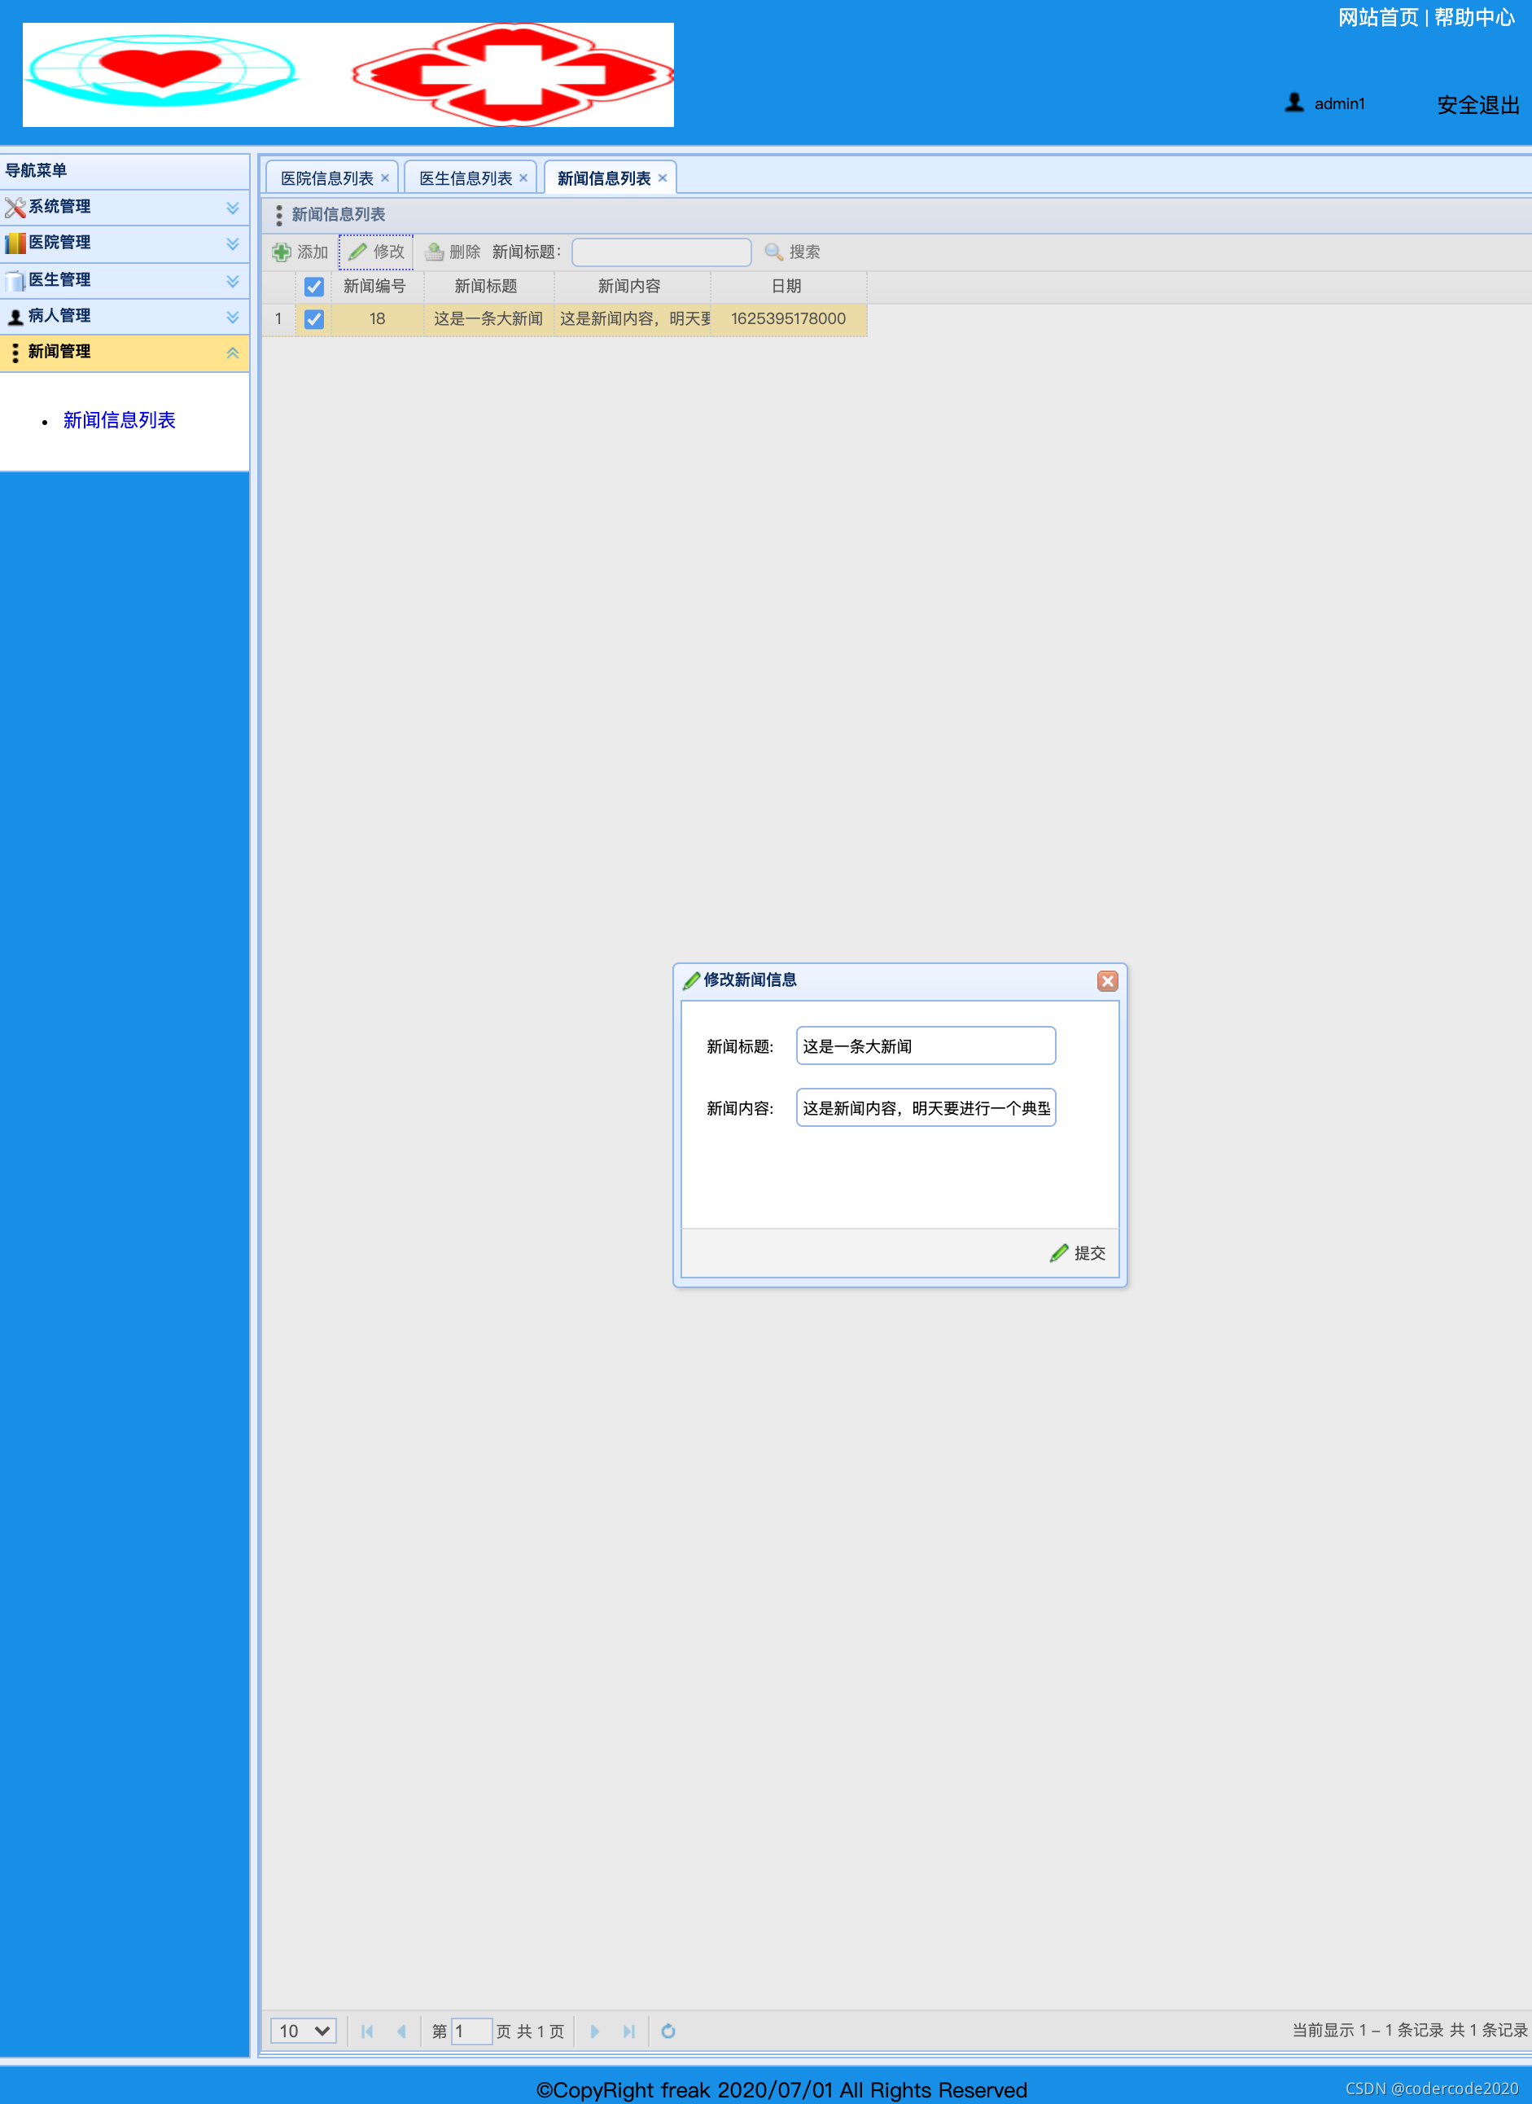
Task: Uncheck the row 18 checkbox
Action: pyautogui.click(x=314, y=319)
